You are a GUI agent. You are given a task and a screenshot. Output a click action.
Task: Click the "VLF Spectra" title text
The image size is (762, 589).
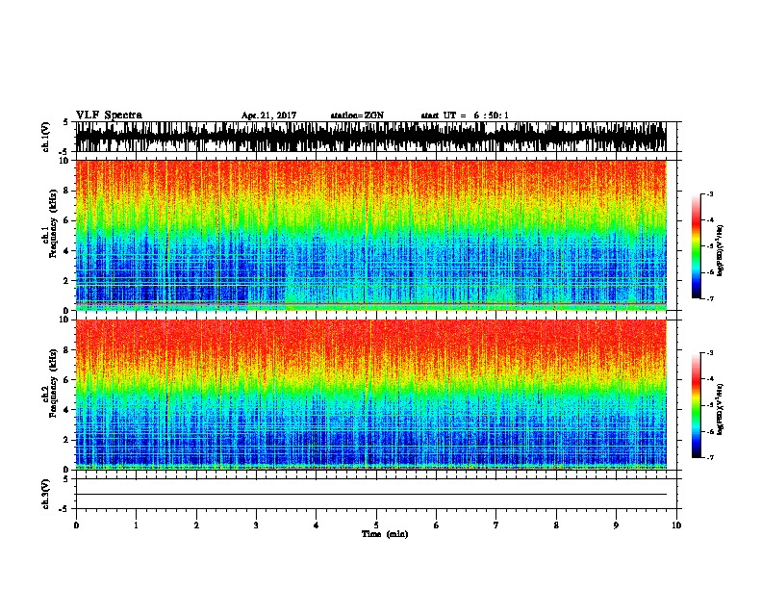(109, 115)
